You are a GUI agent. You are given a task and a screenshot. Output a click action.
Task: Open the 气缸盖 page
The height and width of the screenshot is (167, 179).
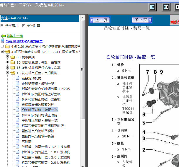(26, 142)
